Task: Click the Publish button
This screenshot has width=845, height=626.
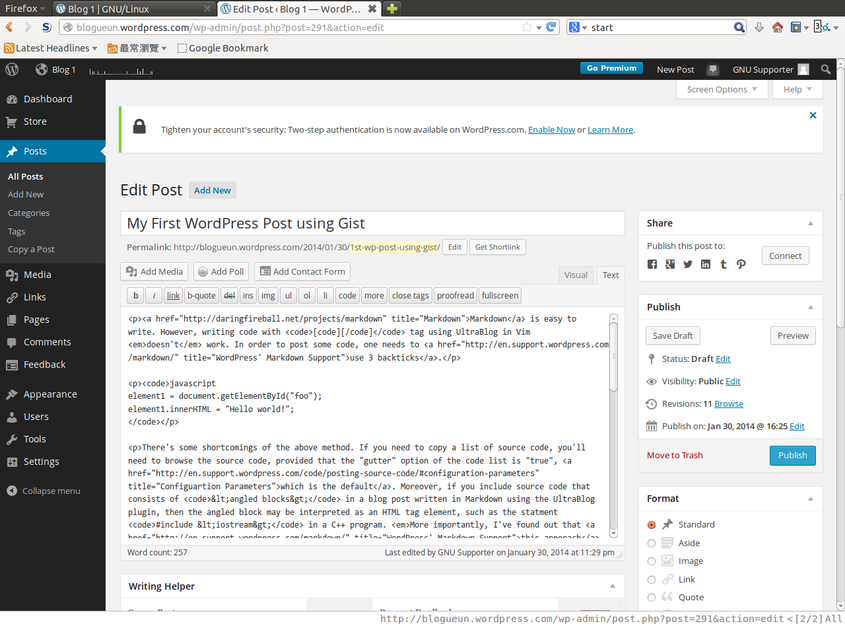Action: [x=792, y=456]
